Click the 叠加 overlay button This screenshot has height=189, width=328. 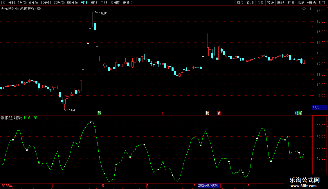coord(250,3)
